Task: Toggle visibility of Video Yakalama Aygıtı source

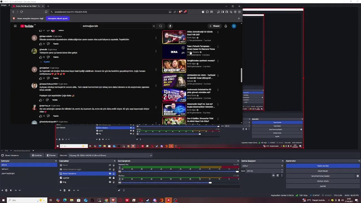Action: 110,169
